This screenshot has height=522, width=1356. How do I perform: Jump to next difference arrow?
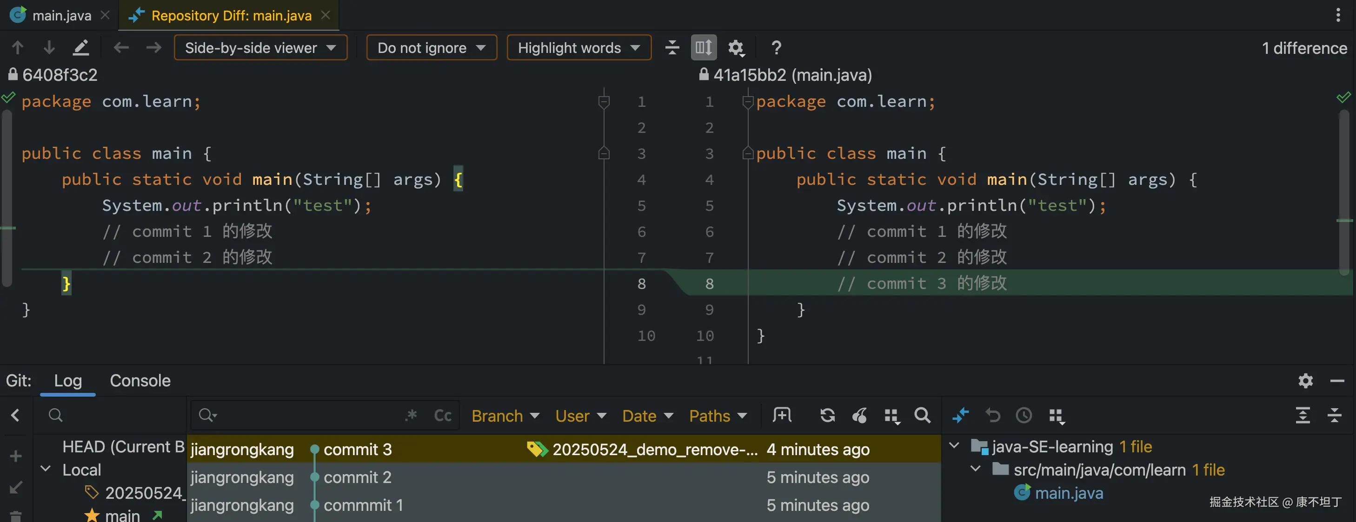(49, 48)
